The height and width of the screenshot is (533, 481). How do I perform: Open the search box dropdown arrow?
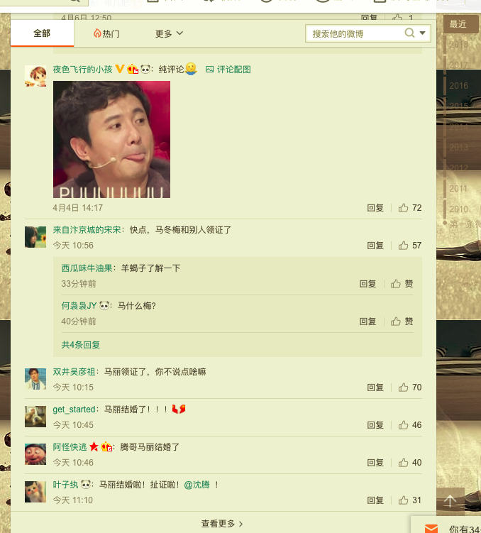tap(423, 33)
